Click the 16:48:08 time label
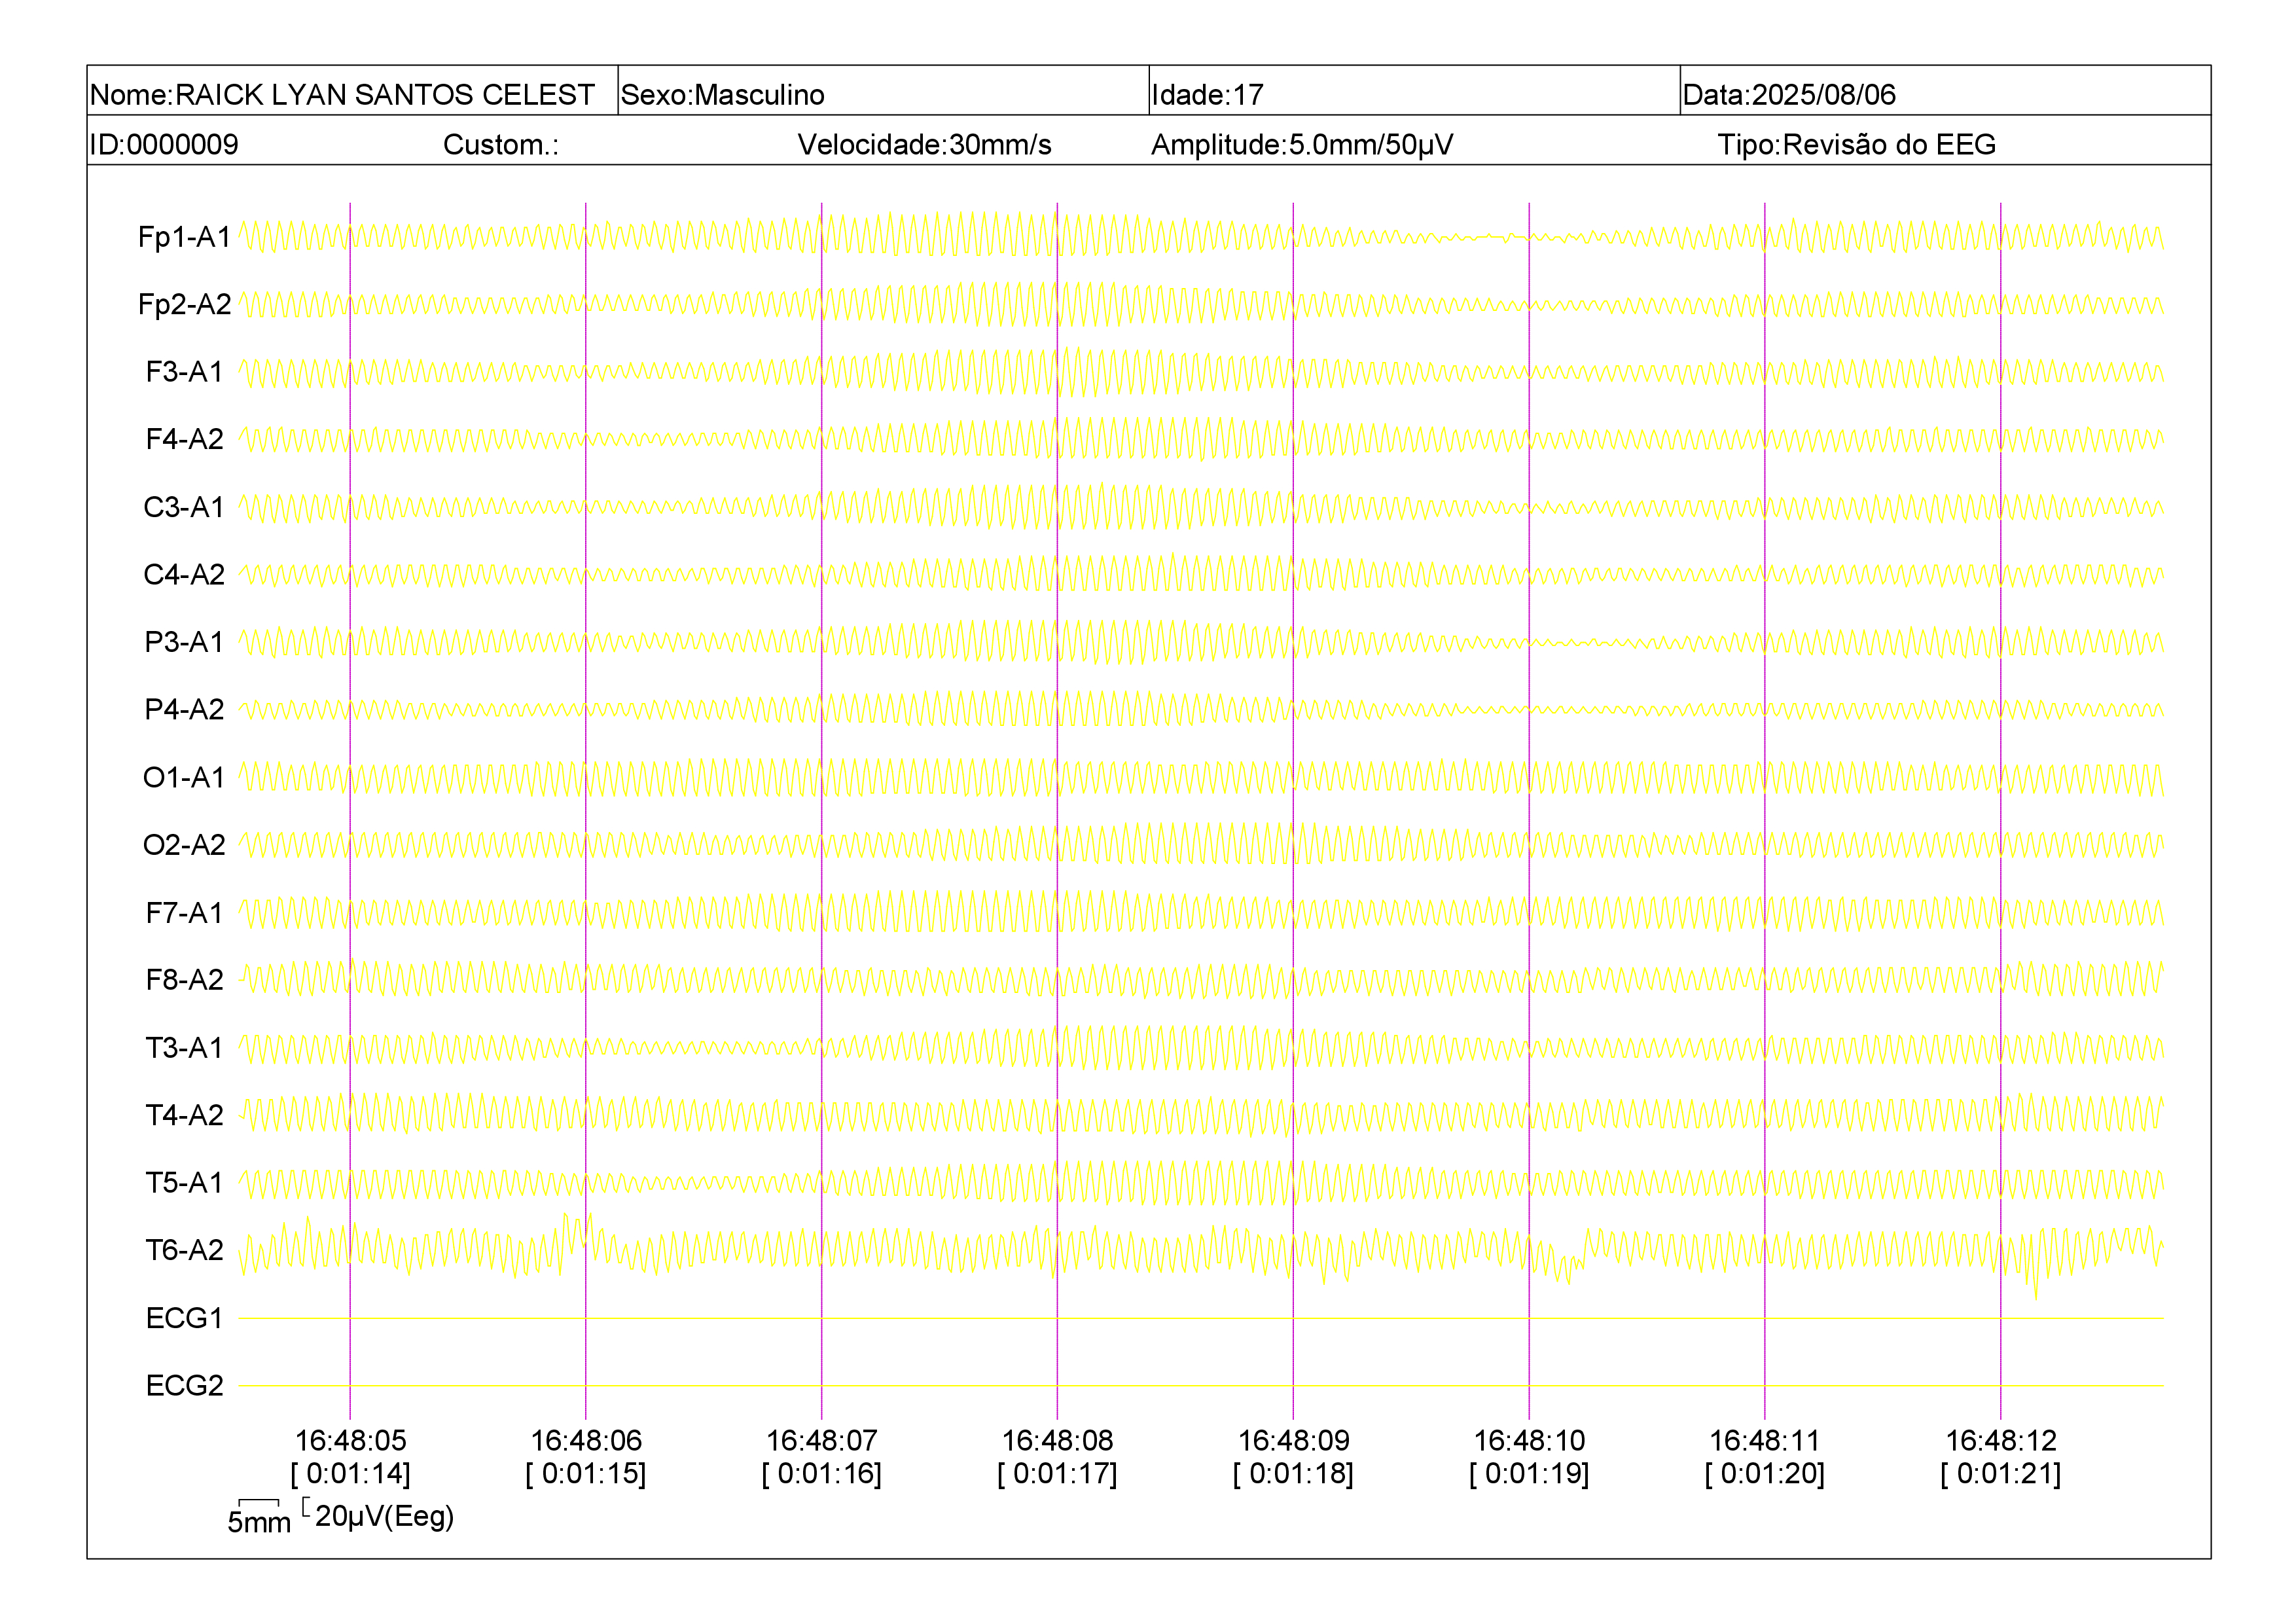This screenshot has width=2296, height=1624. (x=1057, y=1440)
